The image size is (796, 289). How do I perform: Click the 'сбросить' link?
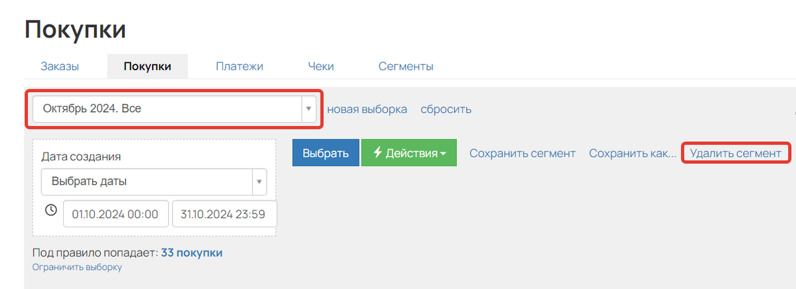click(x=446, y=109)
